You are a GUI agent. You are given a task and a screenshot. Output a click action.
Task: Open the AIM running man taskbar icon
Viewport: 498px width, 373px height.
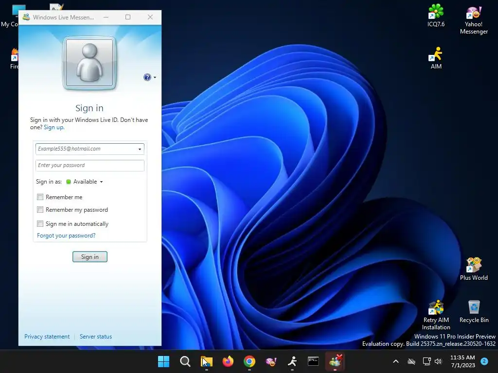point(292,361)
